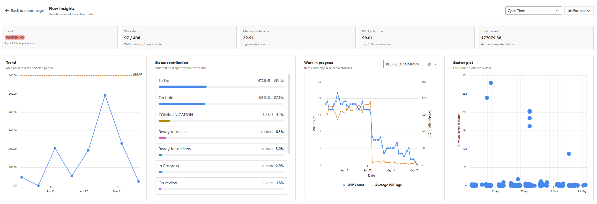The width and height of the screenshot is (597, 204).
Task: Click the 66333.62 value in On hold row
Action: pyautogui.click(x=265, y=98)
